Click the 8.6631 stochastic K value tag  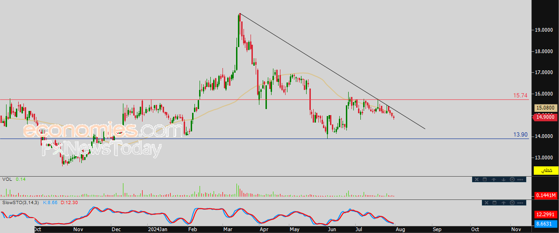coord(546,224)
